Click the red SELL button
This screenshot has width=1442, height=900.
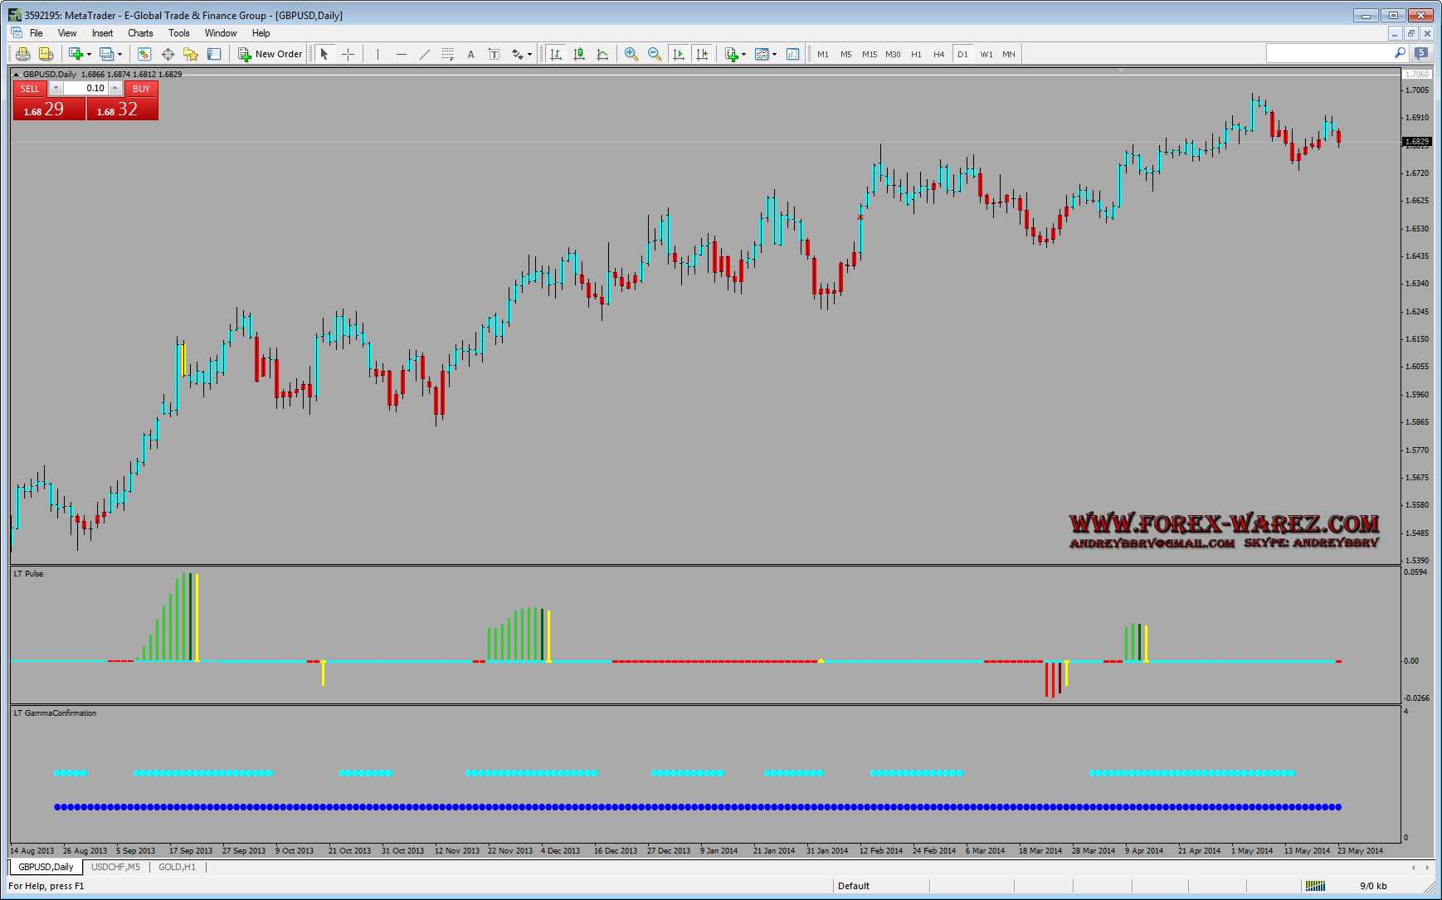(30, 89)
